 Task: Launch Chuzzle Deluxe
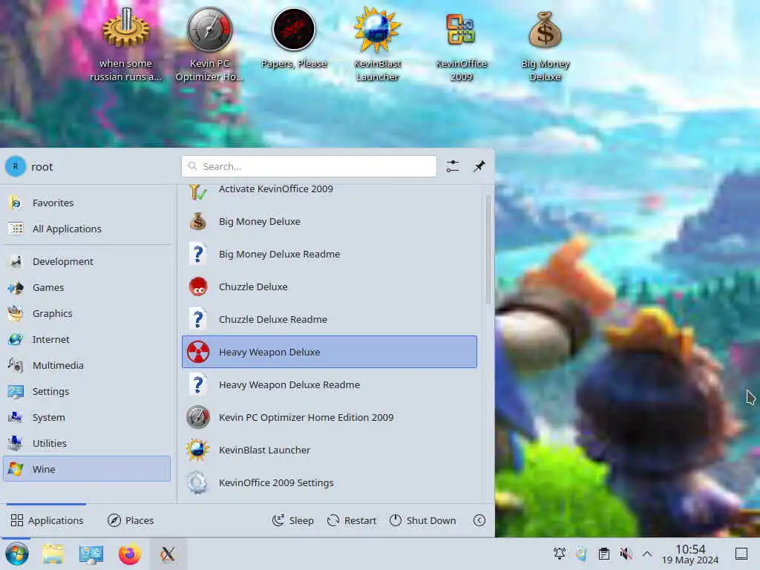(x=329, y=286)
